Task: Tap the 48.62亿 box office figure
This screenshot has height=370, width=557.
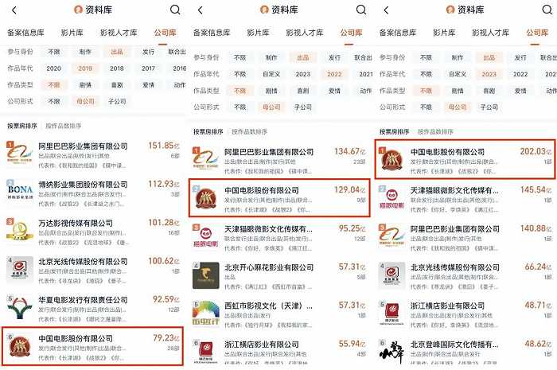Action: 538,344
